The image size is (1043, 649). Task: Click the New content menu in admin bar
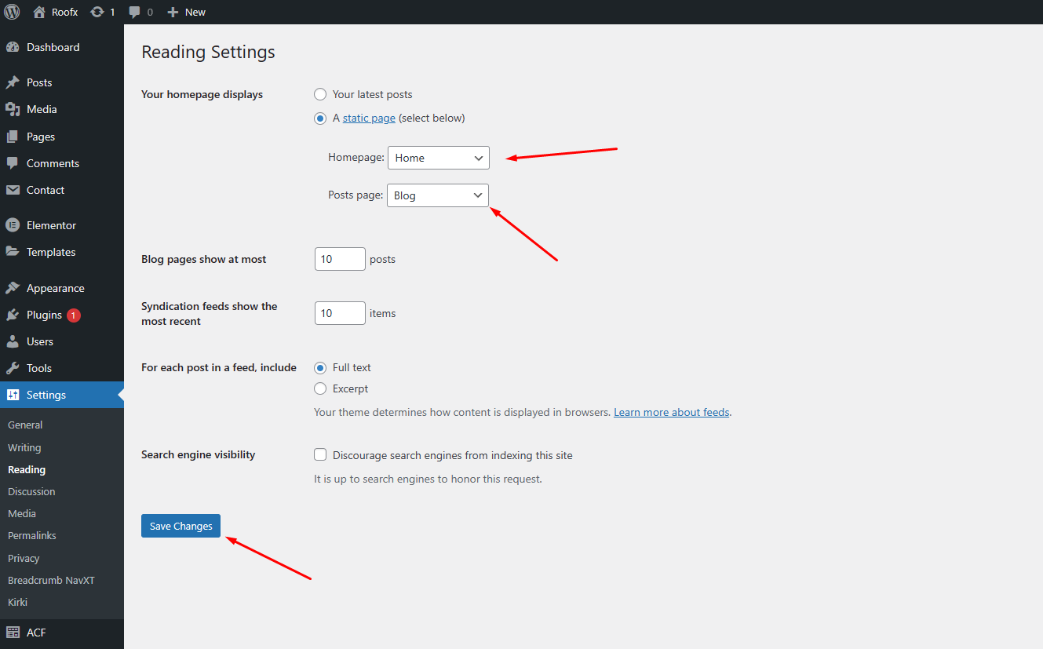pyautogui.click(x=187, y=12)
